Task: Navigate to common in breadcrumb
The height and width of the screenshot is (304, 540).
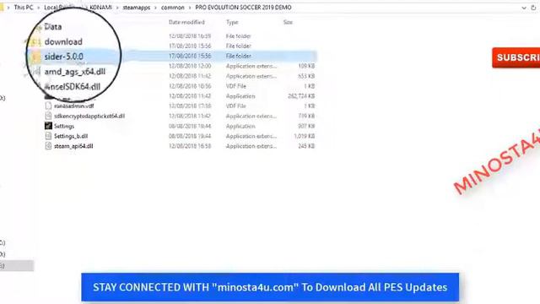Action: (172, 8)
